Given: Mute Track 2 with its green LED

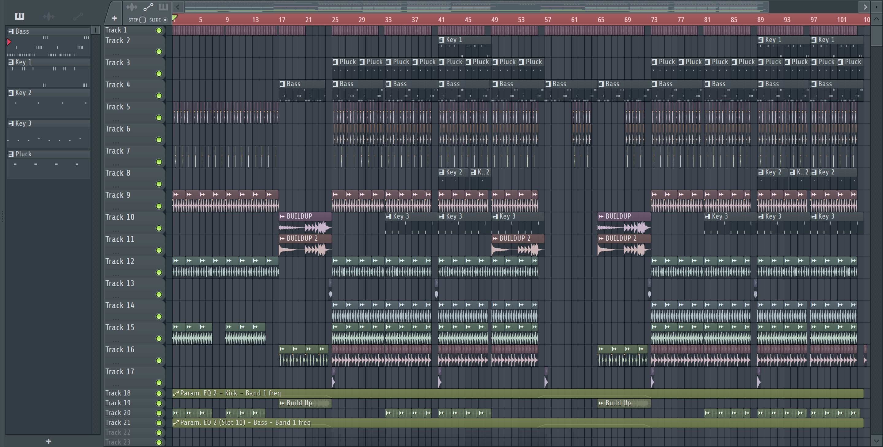Looking at the screenshot, I should (x=159, y=52).
